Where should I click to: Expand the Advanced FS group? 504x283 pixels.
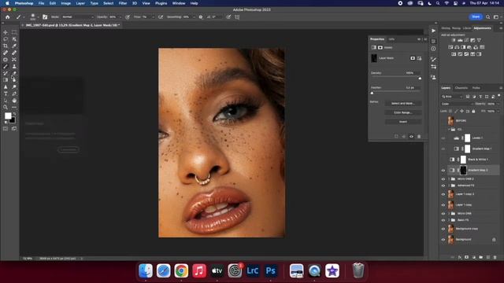(x=449, y=186)
